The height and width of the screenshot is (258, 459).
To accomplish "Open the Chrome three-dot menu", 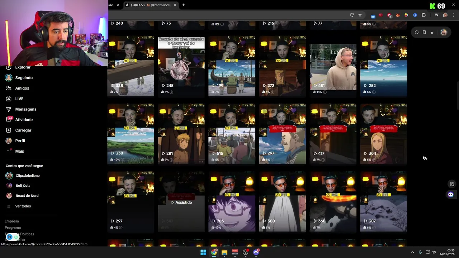I will point(454,15).
